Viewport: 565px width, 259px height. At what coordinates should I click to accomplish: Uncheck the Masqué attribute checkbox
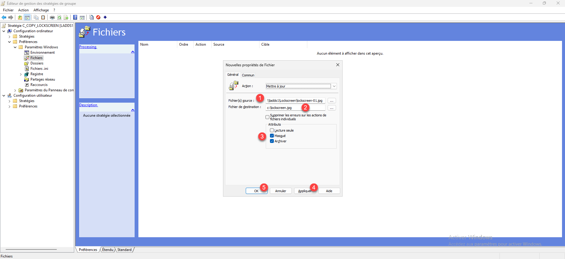point(272,136)
